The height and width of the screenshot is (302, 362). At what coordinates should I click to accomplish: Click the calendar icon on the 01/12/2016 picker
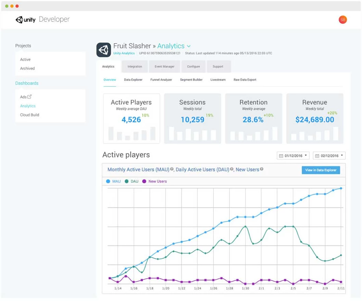click(281, 156)
